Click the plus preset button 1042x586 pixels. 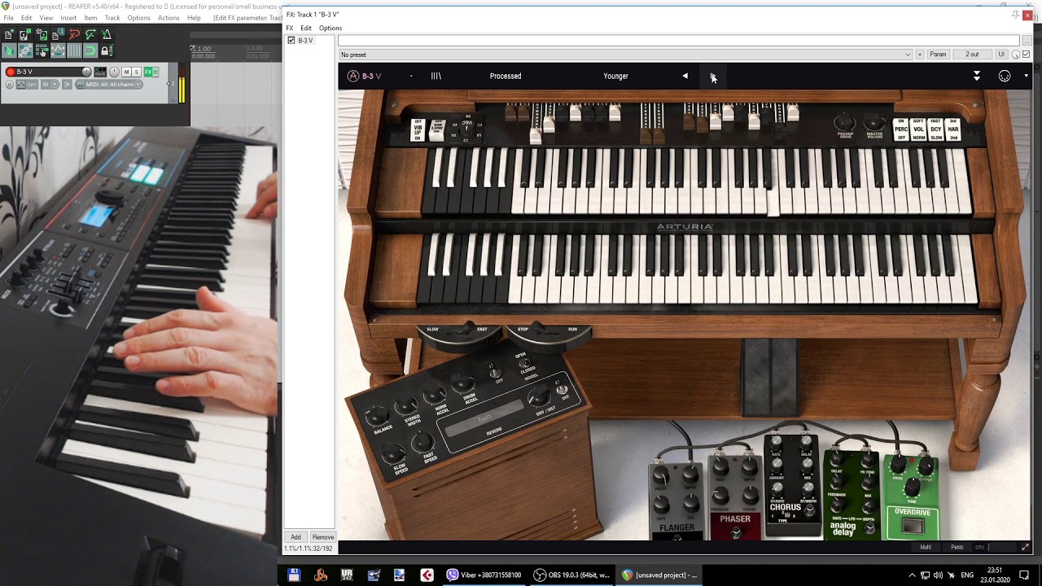tap(920, 55)
